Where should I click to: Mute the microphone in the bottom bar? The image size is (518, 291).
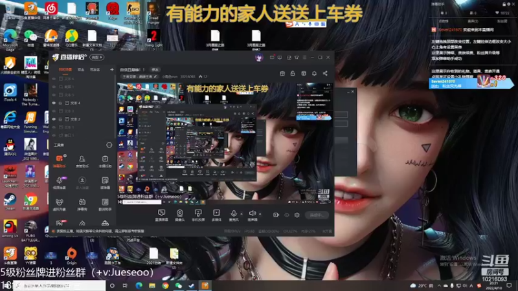[234, 215]
